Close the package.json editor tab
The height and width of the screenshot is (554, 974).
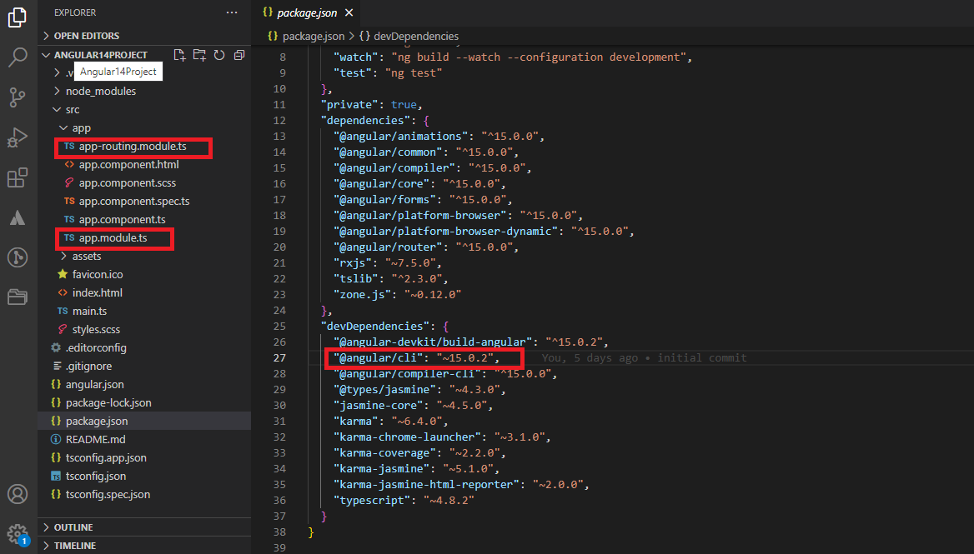pos(349,12)
